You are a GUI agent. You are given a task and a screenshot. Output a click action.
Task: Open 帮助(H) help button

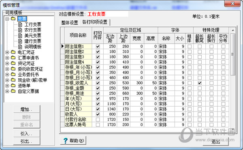coord(73,141)
